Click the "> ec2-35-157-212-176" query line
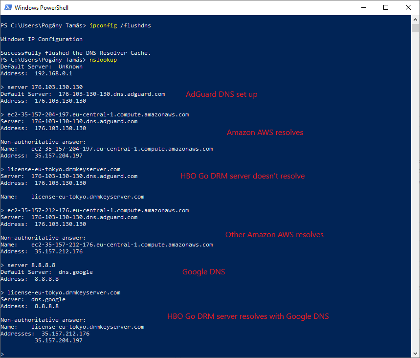The height and width of the screenshot is (358, 420). 95,210
